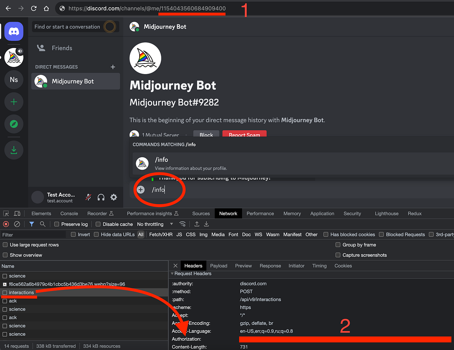Mute the microphone in the user panel
The image size is (454, 350).
coord(88,197)
